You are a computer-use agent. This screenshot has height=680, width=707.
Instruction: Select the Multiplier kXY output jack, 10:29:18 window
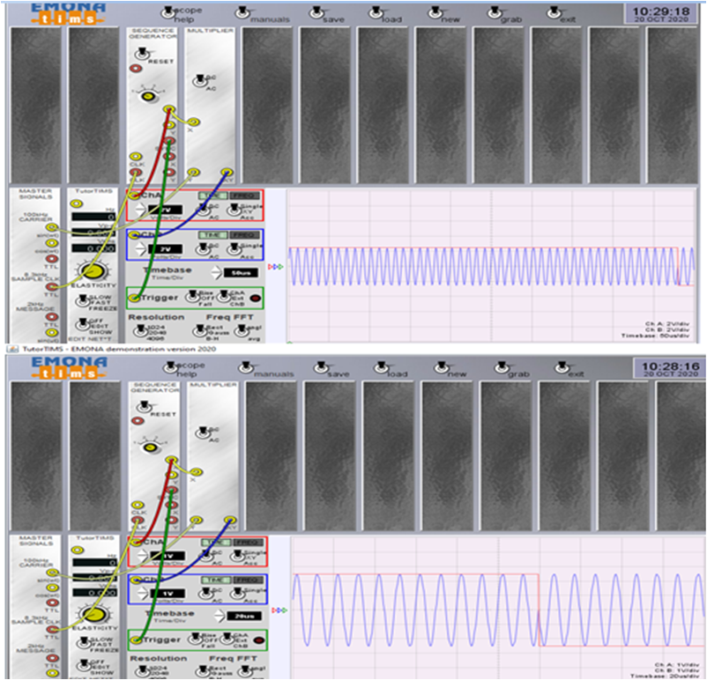[227, 172]
